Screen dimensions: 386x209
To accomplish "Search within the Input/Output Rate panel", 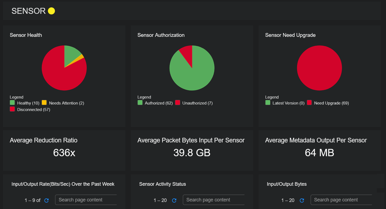I will click(x=86, y=200).
